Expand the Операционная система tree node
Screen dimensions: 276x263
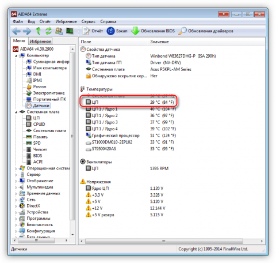pos(16,168)
